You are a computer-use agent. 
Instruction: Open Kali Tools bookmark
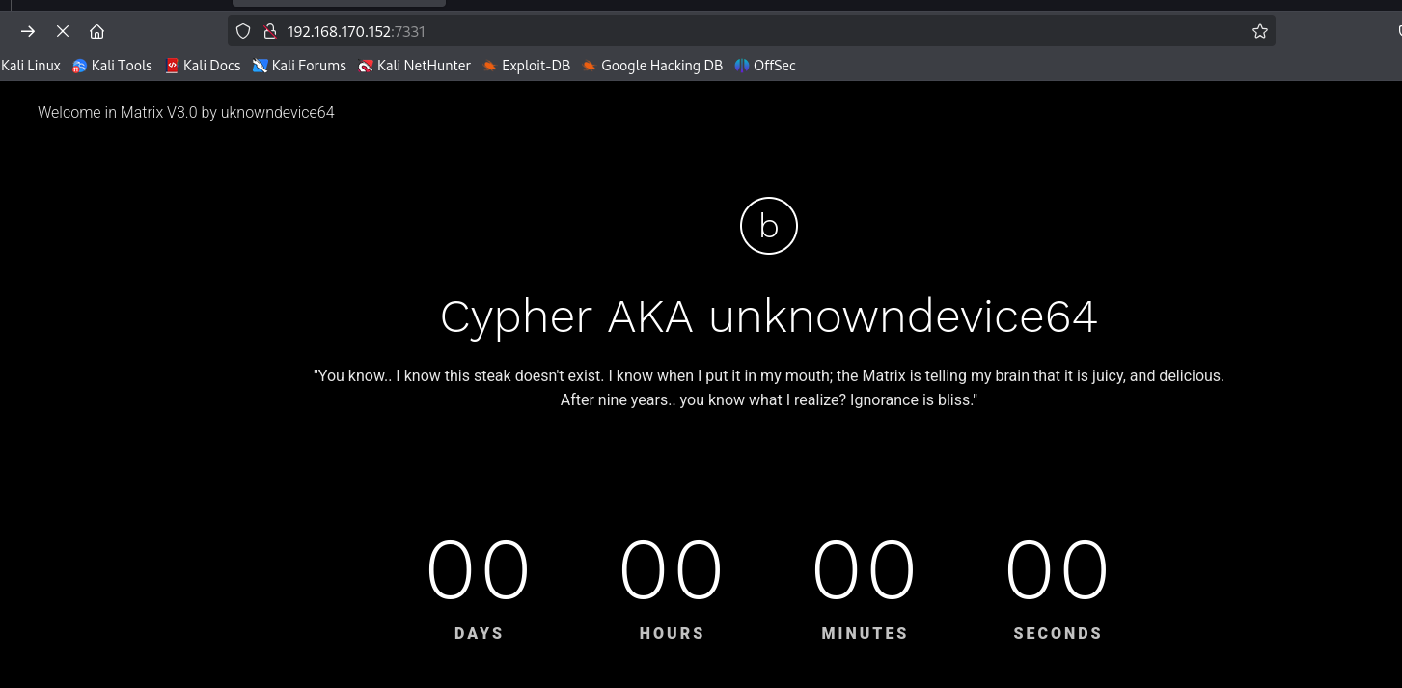tap(112, 66)
